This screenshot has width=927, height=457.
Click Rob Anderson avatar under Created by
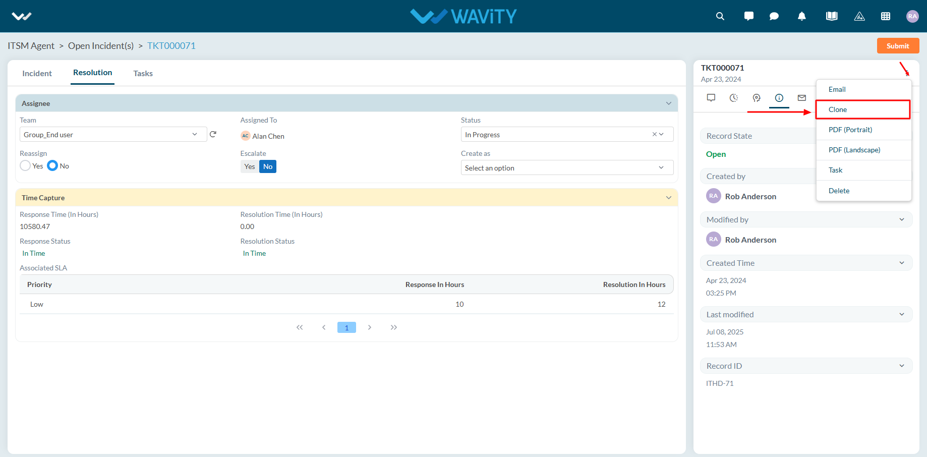(714, 196)
